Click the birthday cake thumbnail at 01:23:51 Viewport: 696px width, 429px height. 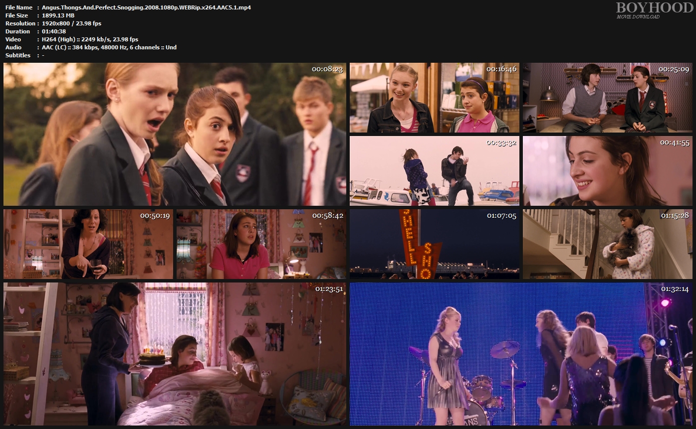[175, 354]
